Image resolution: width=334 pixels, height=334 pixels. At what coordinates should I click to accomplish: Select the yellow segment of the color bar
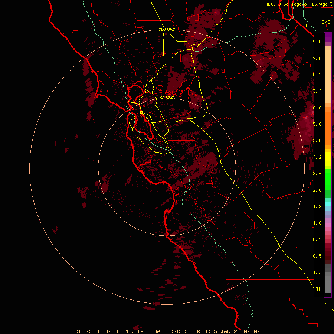(328, 159)
